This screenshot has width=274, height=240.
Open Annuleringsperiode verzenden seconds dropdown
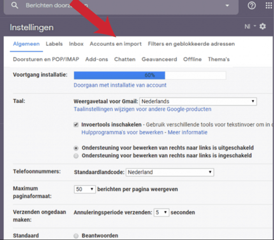pyautogui.click(x=161, y=212)
